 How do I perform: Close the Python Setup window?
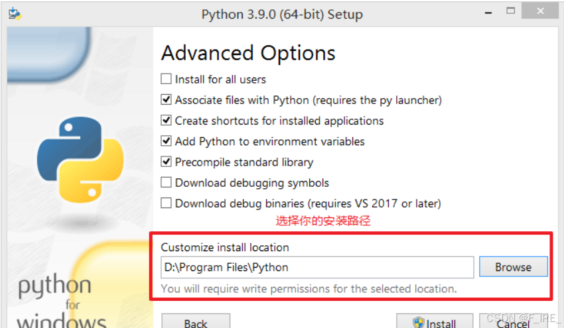[540, 11]
